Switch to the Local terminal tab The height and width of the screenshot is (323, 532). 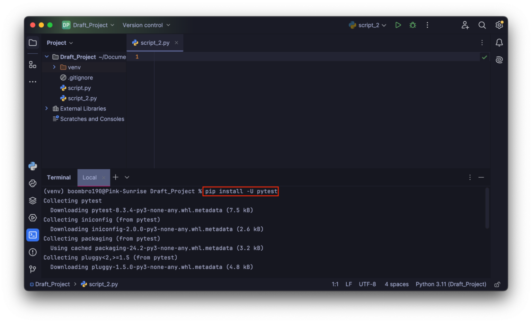click(x=89, y=177)
